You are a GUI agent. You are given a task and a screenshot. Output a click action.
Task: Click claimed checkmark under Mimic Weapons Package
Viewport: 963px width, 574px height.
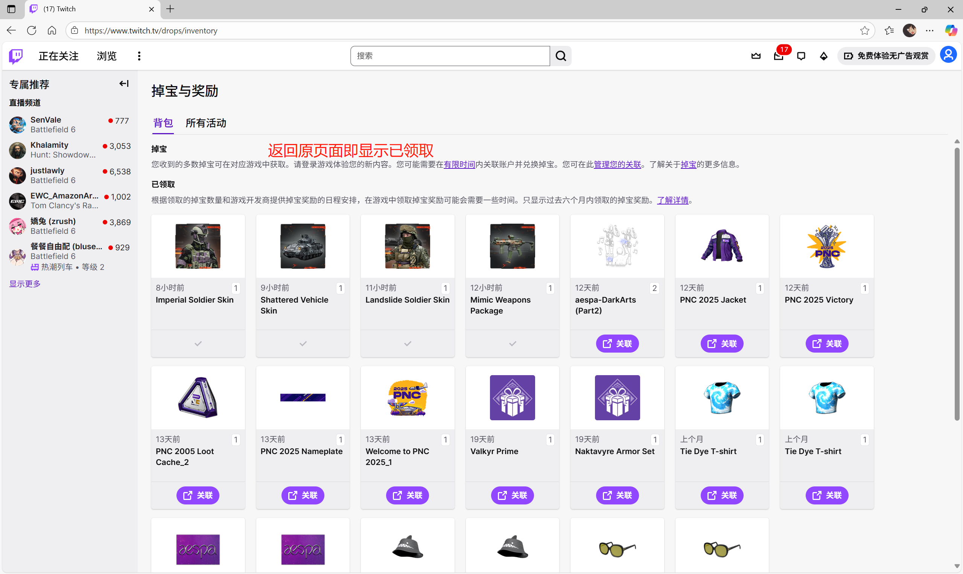click(512, 344)
